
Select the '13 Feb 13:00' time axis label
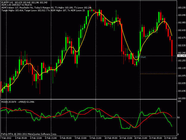click(x=171, y=138)
